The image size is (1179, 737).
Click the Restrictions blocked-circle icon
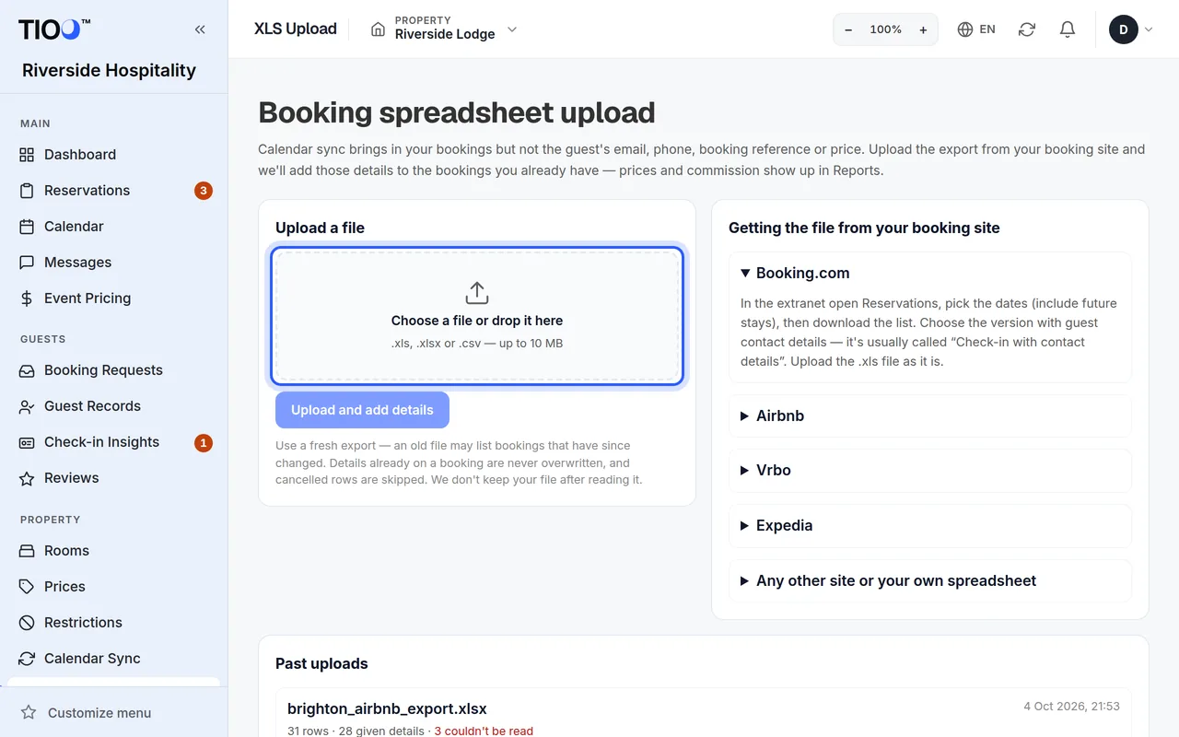pos(27,623)
